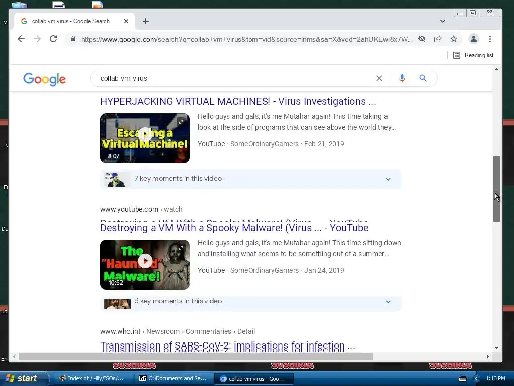Click the horizontal scrollbar left arrow
Image resolution: width=514 pixels, height=386 pixels.
14,356
